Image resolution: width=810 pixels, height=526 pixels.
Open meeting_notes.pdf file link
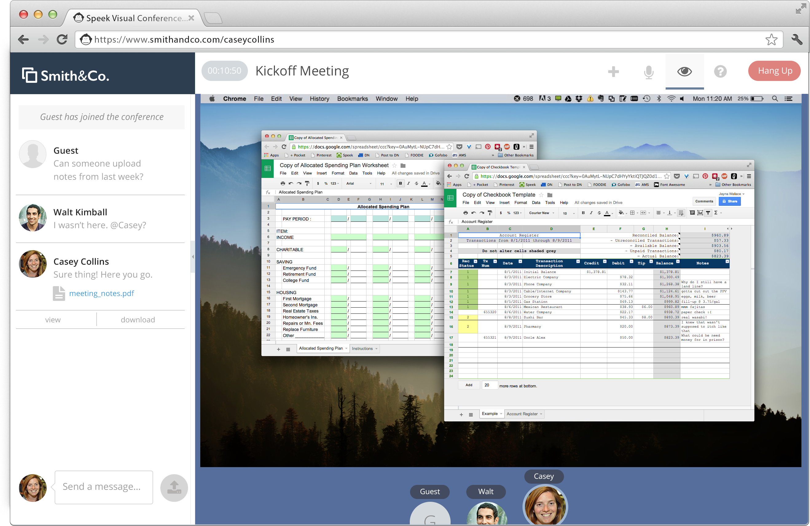point(101,293)
